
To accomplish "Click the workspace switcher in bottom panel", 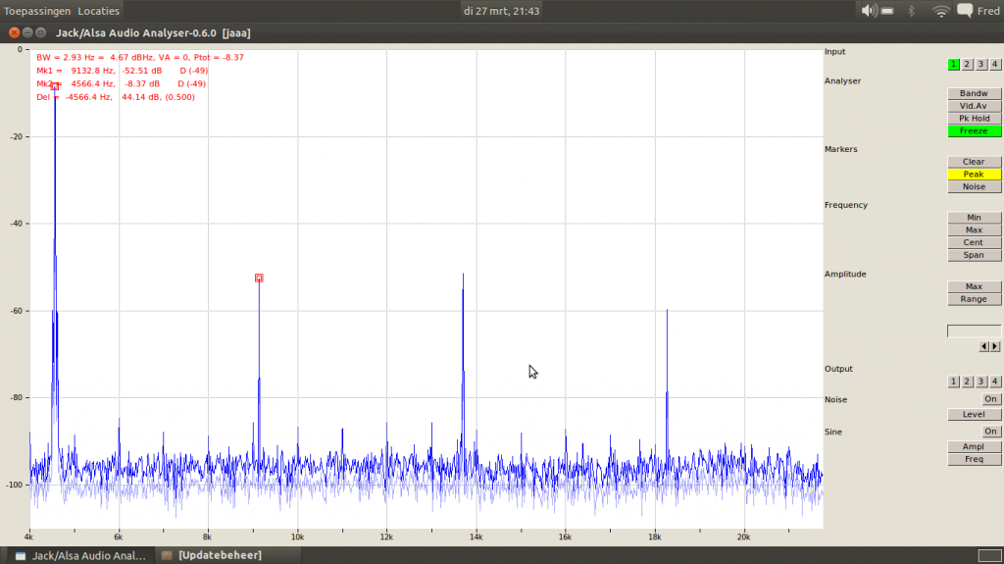I will (989, 556).
